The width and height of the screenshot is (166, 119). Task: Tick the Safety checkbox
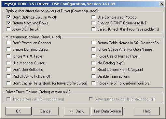click(93, 29)
